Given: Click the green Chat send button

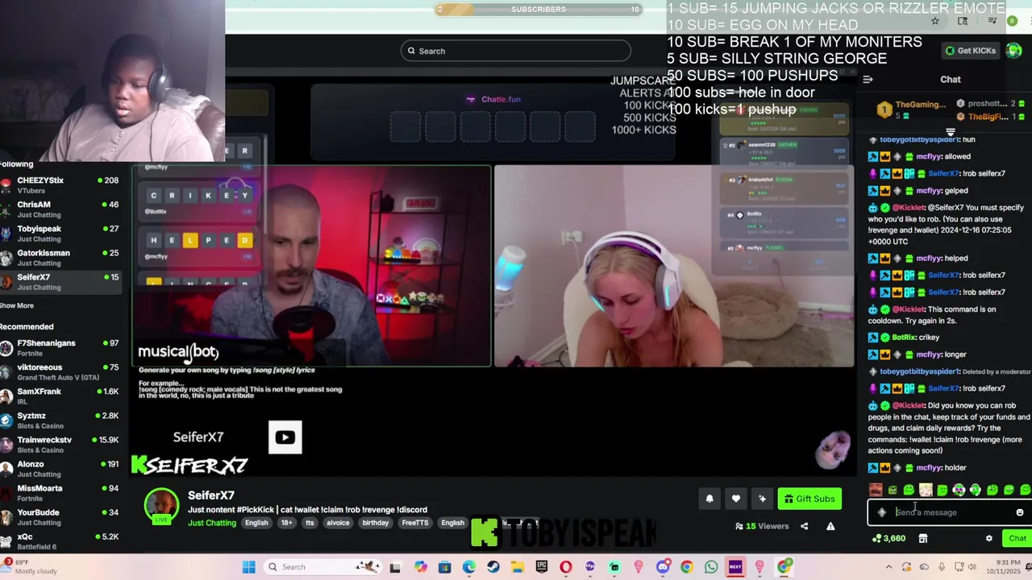Looking at the screenshot, I should 1017,538.
